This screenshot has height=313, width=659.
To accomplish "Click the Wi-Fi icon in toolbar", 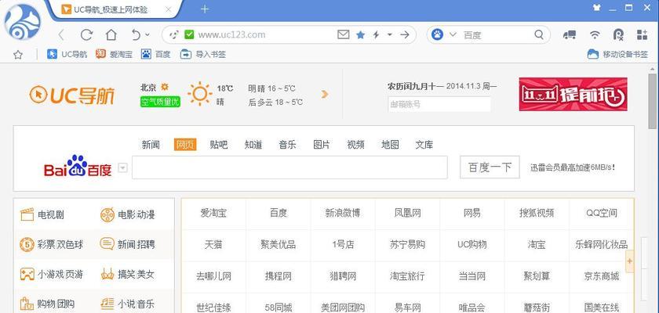I will click(595, 34).
